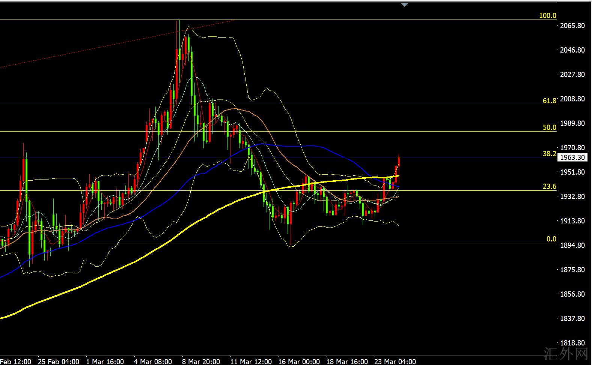Screen dimensions: 592x365
Task: Click the chart shift triangle marker at top
Action: (x=404, y=5)
